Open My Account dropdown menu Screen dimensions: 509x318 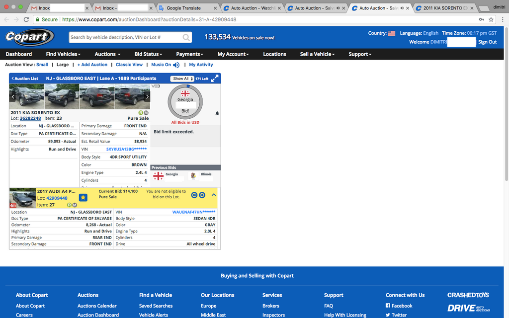233,54
